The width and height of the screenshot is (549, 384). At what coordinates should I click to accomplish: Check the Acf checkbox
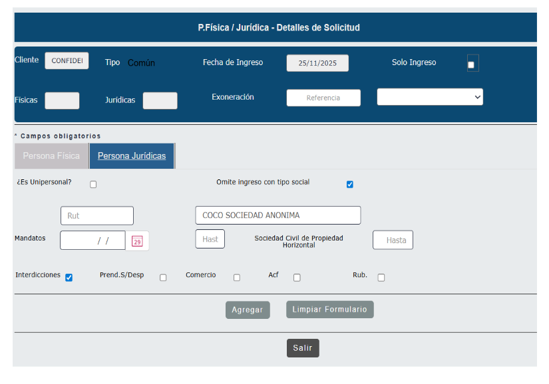click(297, 278)
